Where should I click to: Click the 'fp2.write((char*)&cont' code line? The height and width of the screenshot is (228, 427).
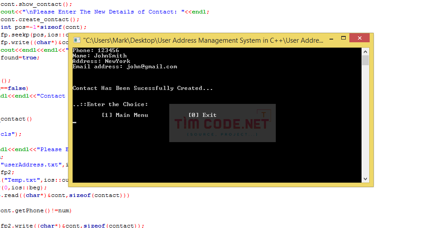tap(72, 226)
